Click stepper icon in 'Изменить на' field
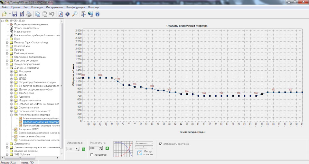The image size is (309, 164). pos(101,148)
